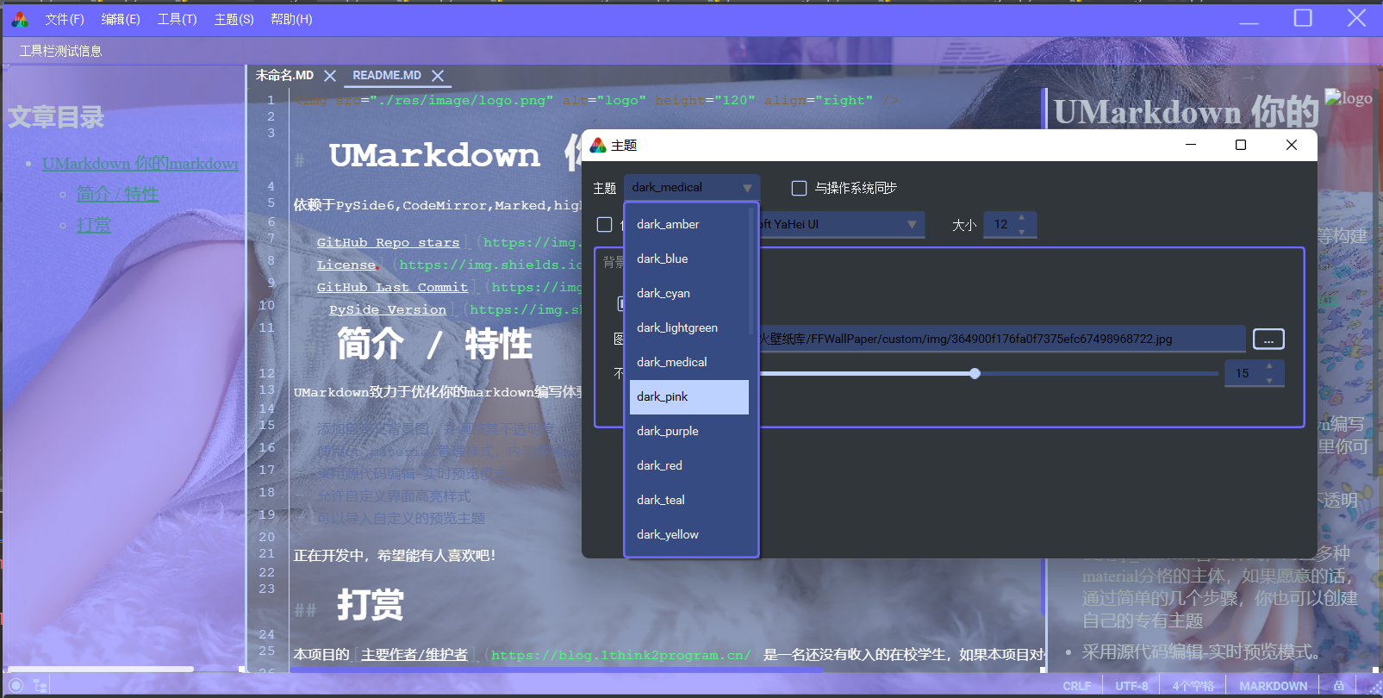Viewport: 1383px width, 698px height.
Task: Click the lock icon in the status bar
Action: 1338,686
